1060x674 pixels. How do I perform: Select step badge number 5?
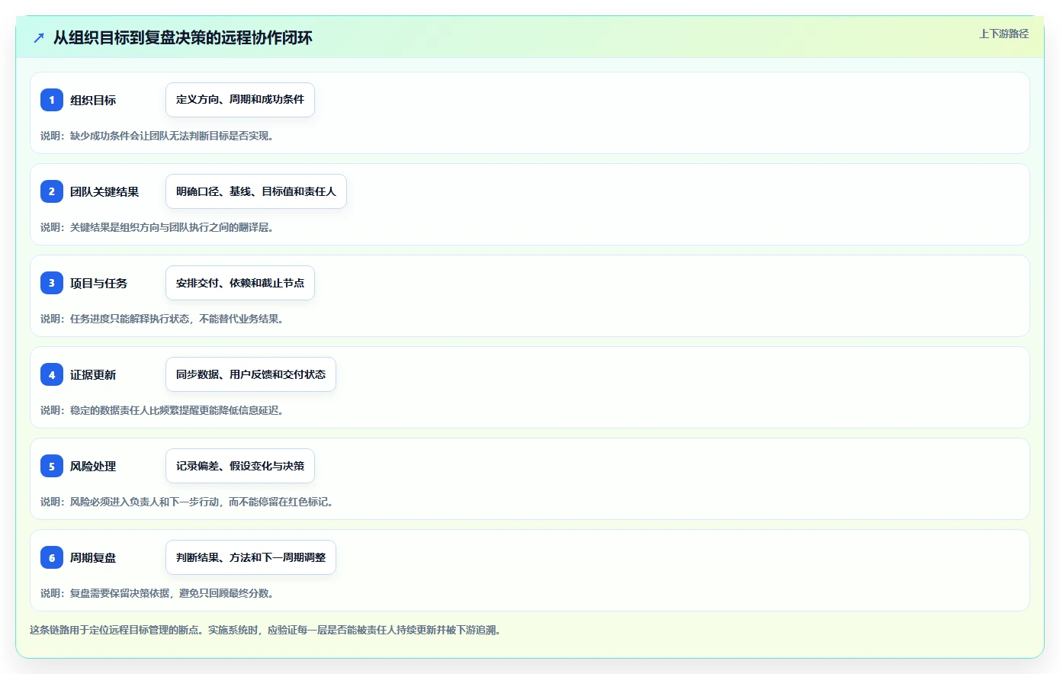pyautogui.click(x=52, y=466)
